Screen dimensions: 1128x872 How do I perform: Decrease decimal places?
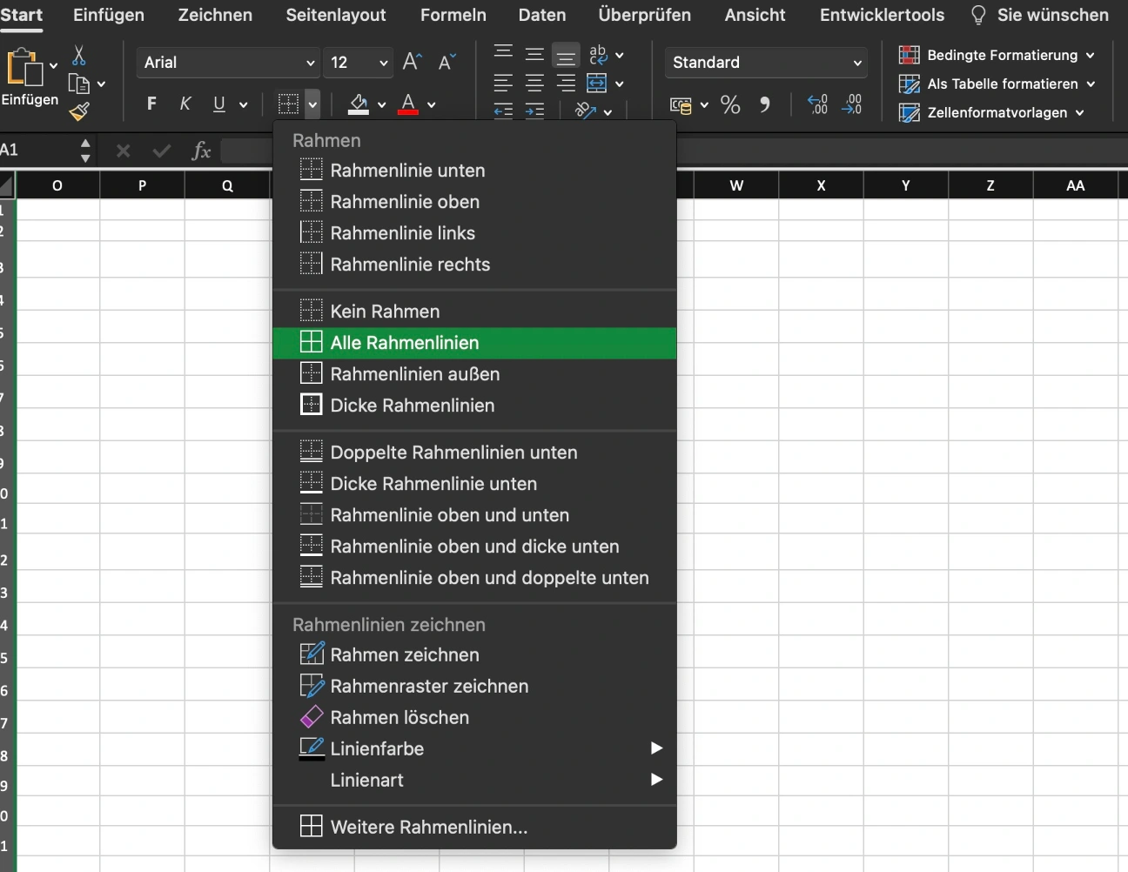(852, 104)
